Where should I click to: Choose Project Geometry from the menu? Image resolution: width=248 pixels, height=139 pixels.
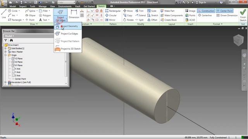(x=68, y=26)
